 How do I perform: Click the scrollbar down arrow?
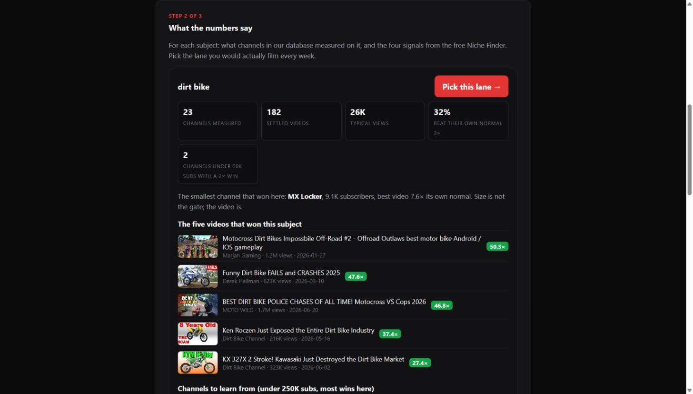[689, 391]
